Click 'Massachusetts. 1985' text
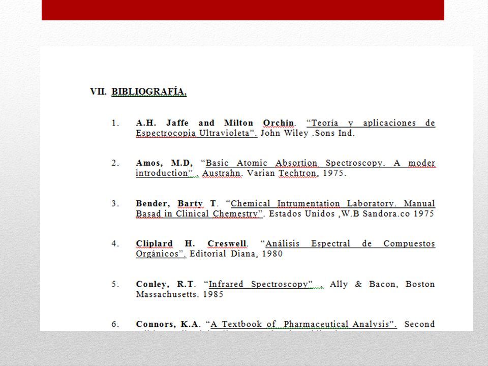The width and height of the screenshot is (488, 366). [x=179, y=294]
